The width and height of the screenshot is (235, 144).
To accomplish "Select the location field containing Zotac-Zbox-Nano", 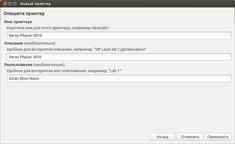I will tap(119, 78).
